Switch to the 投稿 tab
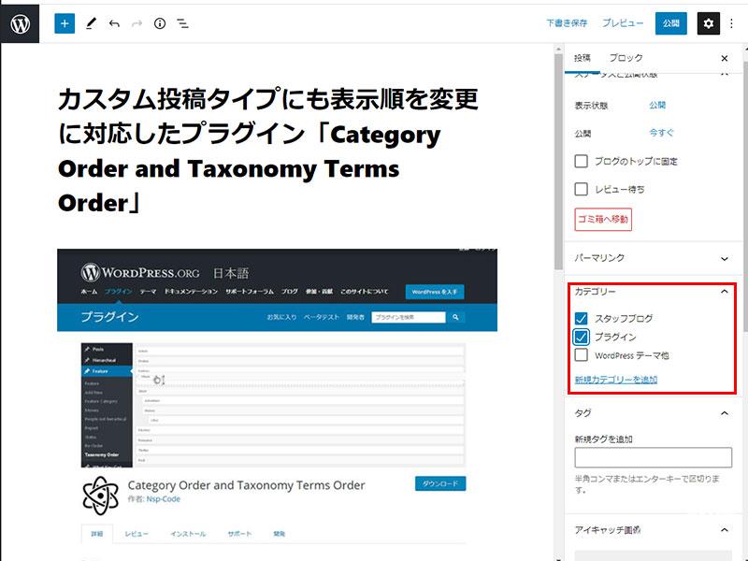The height and width of the screenshot is (561, 748). pos(583,58)
